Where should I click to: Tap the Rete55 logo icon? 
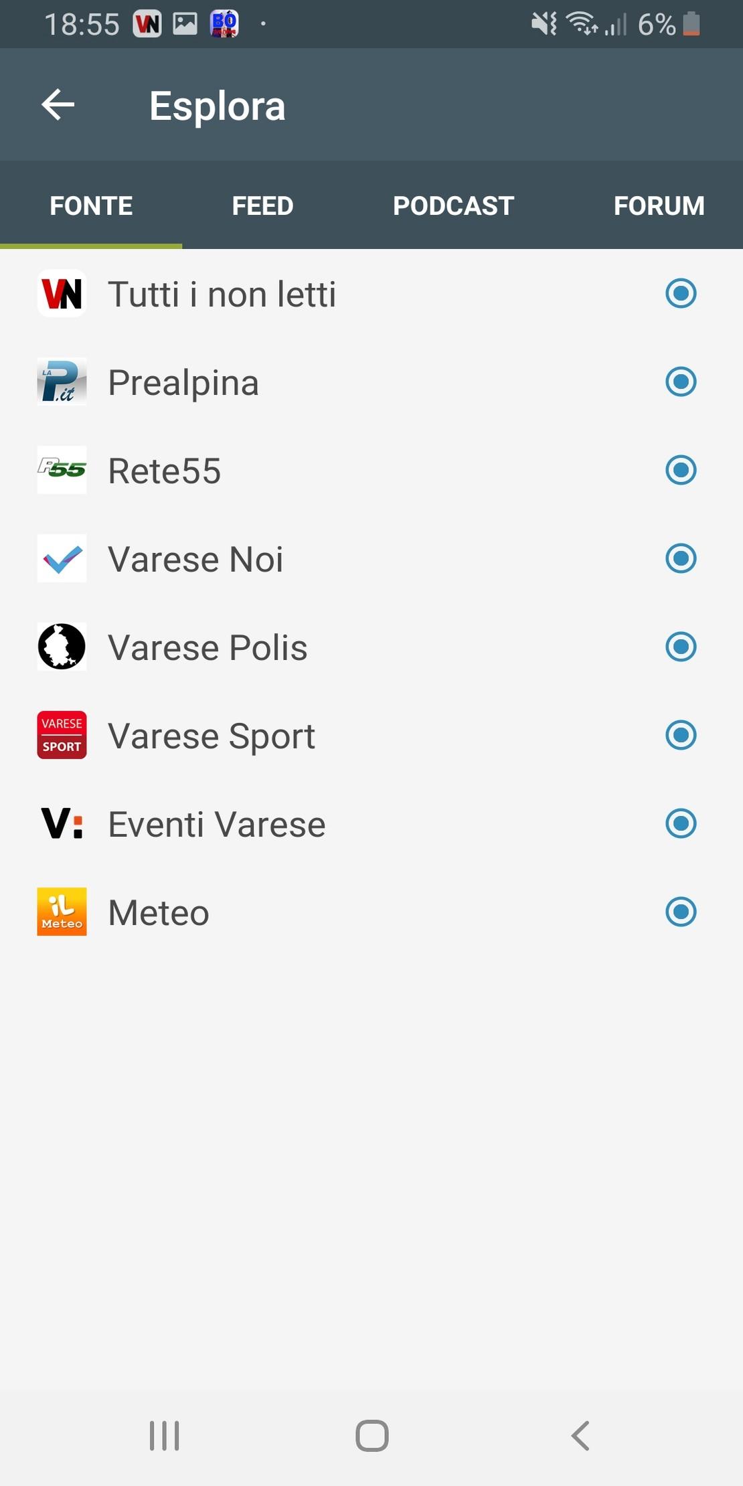pos(62,470)
